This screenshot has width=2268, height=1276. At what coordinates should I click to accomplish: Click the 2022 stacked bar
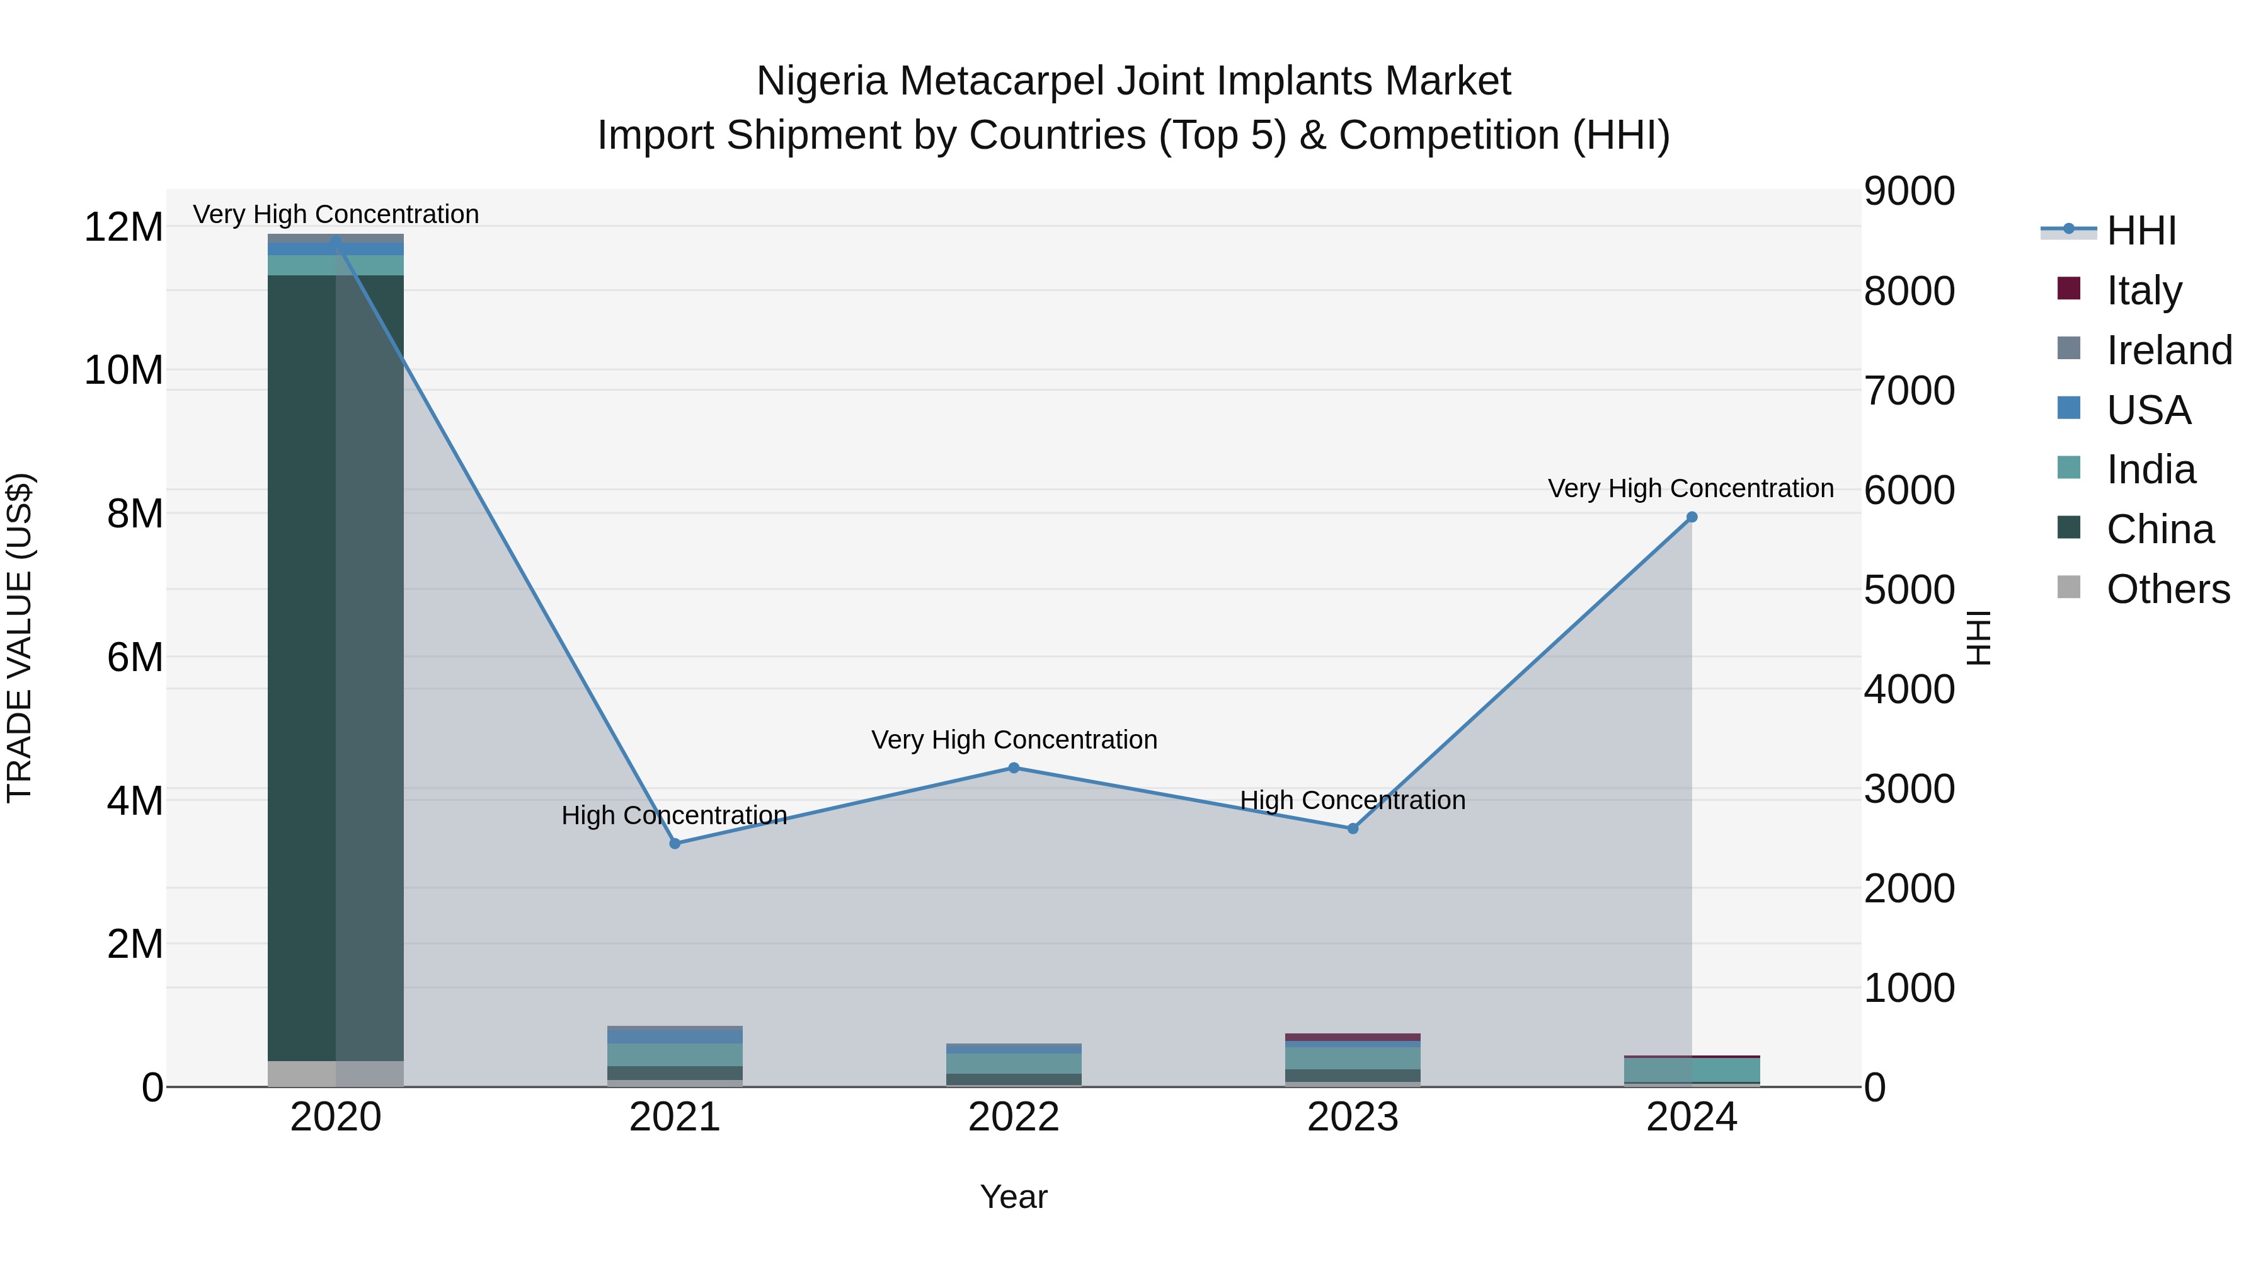(x=1014, y=1066)
